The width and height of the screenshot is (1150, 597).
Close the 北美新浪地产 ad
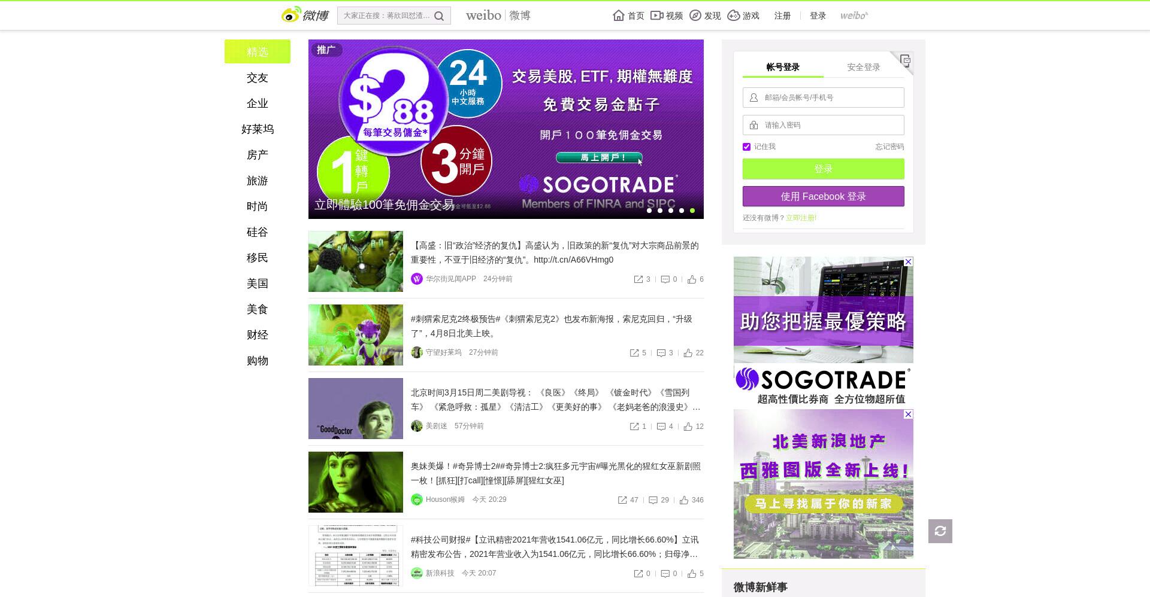(909, 414)
